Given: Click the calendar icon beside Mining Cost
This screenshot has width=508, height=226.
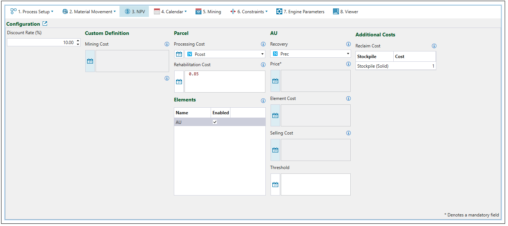Looking at the screenshot, I should click(90, 61).
